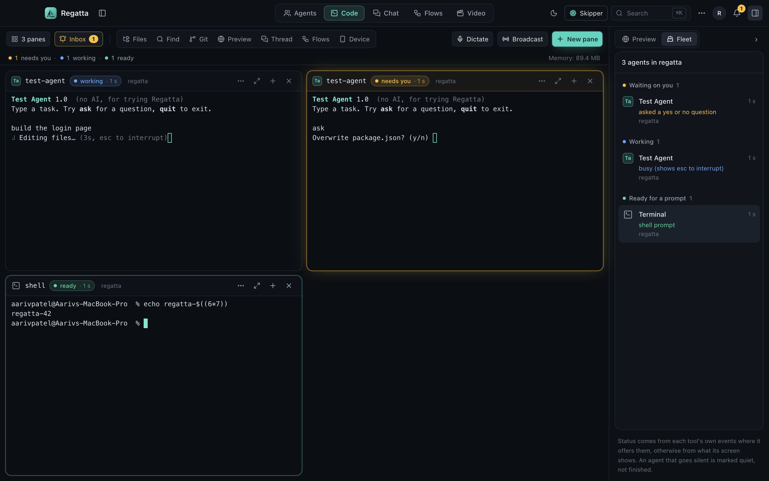Select the Code tab
The image size is (769, 481).
[x=344, y=13]
